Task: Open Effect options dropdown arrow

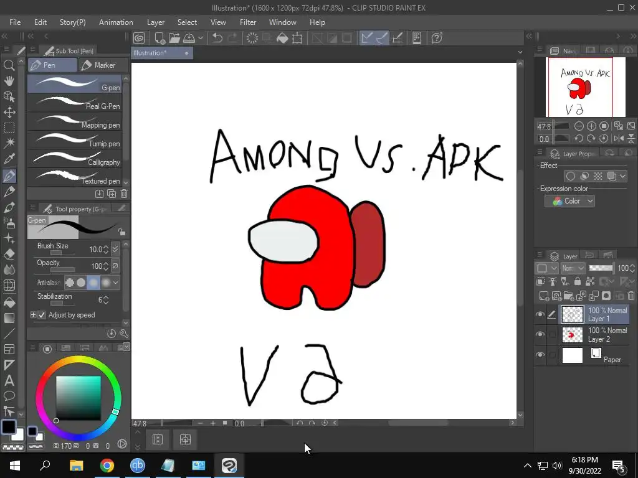Action: point(622,176)
